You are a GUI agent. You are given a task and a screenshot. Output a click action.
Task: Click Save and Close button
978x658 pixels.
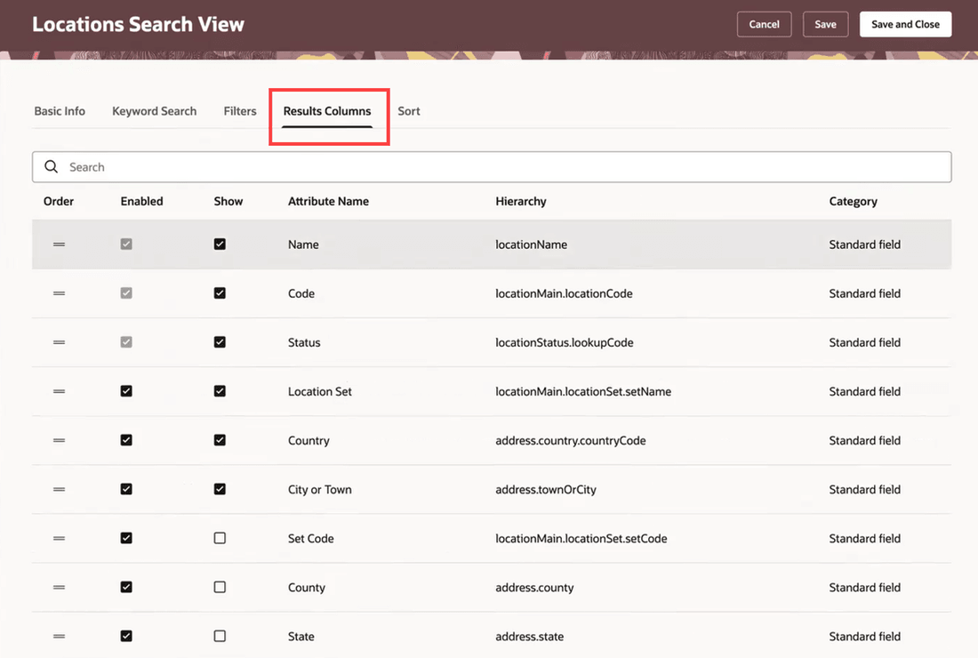coord(905,24)
